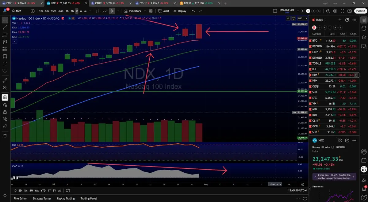The width and height of the screenshot is (368, 202).
Task: Open the layout grid selector icon
Action: pos(274,11)
